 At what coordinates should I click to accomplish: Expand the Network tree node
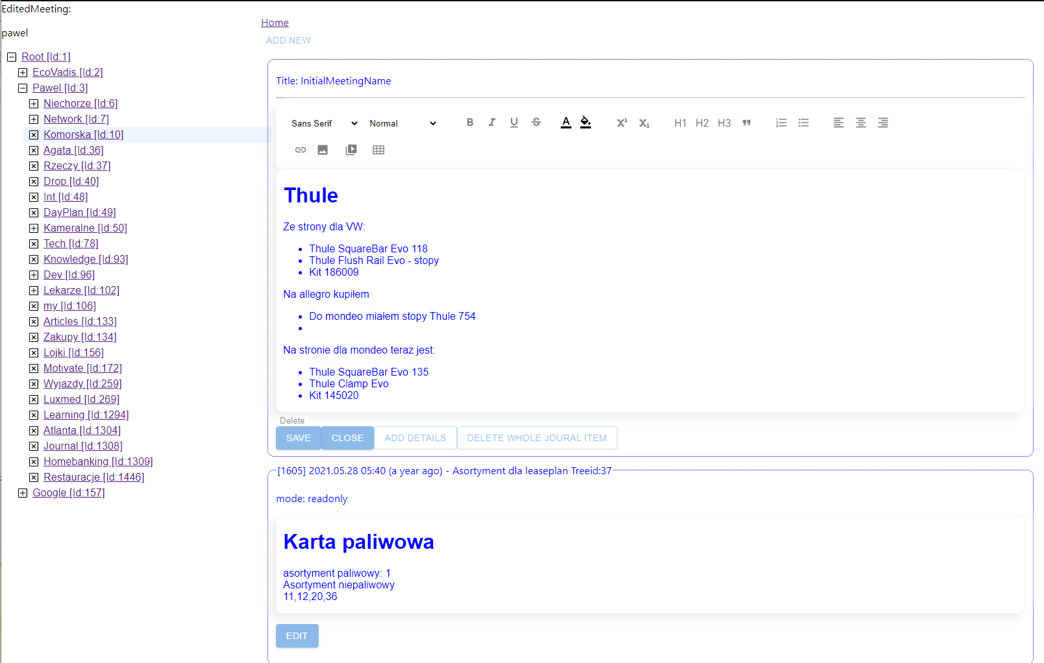pyautogui.click(x=34, y=119)
